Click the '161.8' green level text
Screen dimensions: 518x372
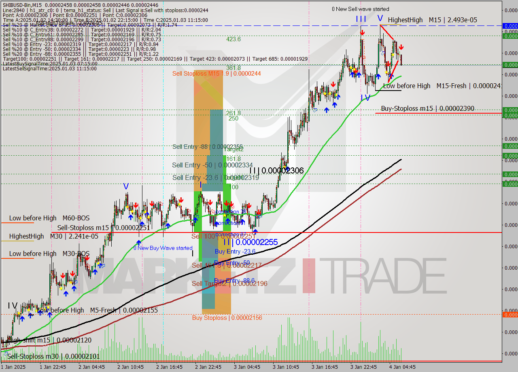pos(234,159)
